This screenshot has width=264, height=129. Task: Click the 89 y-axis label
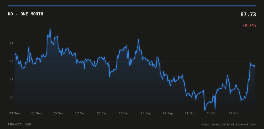click(x=11, y=43)
